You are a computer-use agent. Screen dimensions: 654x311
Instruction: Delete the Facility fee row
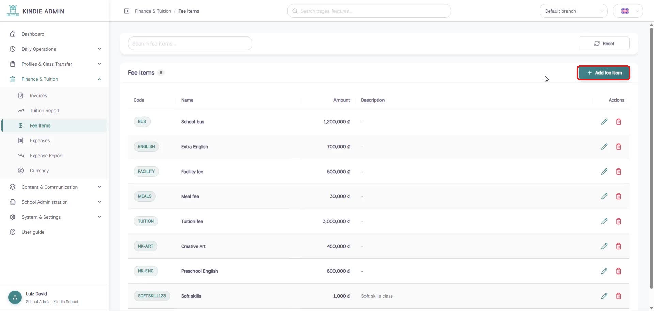[x=619, y=172]
